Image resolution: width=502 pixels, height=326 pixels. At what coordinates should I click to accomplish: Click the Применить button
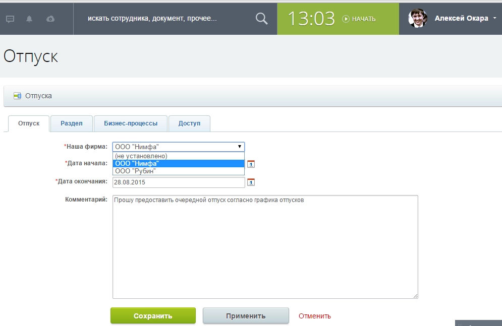pos(246,316)
